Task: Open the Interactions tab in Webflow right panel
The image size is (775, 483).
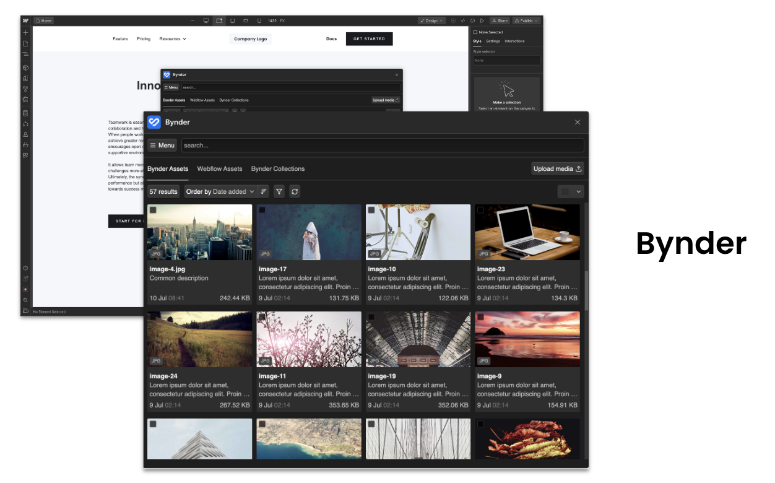Action: point(514,41)
